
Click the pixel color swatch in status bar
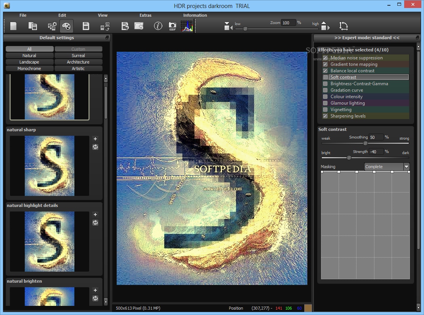[x=308, y=308]
